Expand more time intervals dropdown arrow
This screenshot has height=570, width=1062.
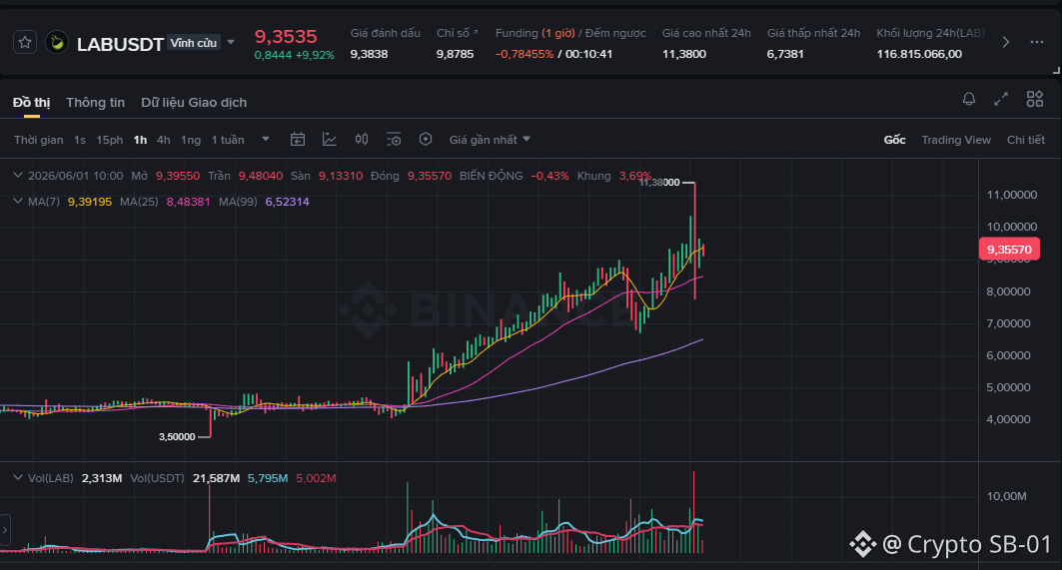point(266,139)
